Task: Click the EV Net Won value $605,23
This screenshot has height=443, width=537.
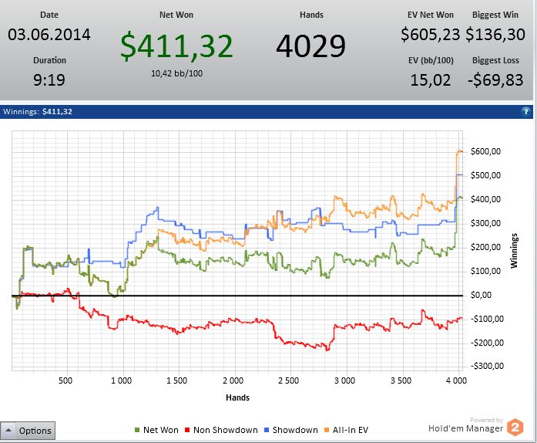Action: 430,35
